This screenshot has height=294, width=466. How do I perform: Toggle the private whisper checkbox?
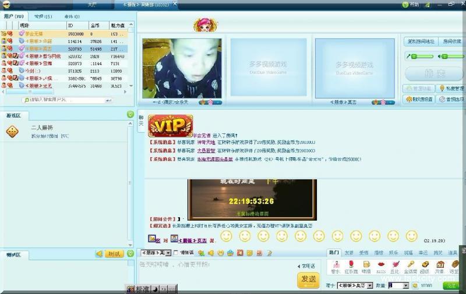pyautogui.click(x=176, y=253)
